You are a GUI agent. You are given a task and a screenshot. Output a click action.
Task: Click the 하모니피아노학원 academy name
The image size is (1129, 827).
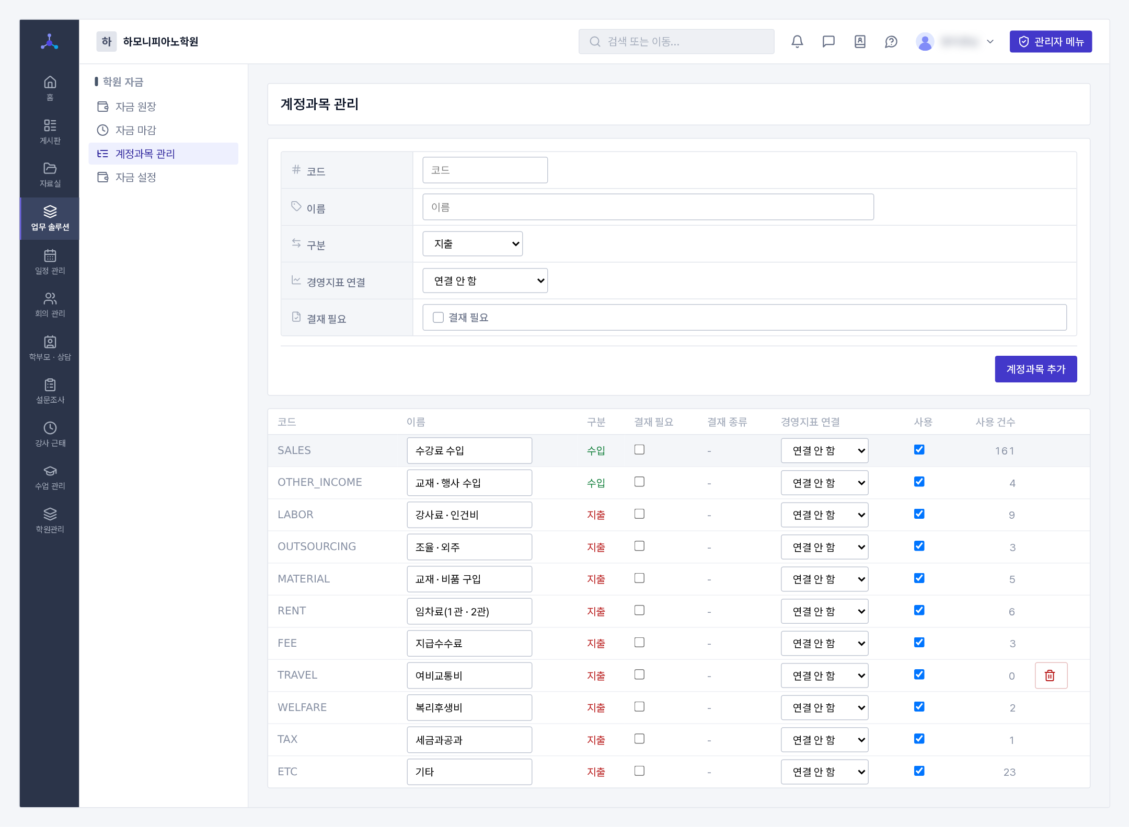pos(160,42)
